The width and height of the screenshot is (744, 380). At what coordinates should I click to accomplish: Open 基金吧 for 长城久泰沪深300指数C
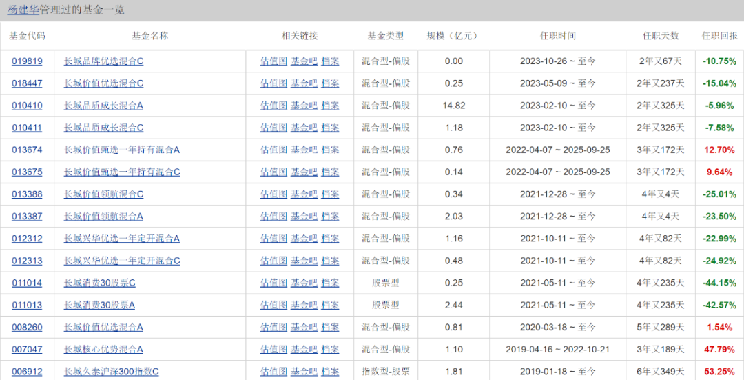point(304,372)
